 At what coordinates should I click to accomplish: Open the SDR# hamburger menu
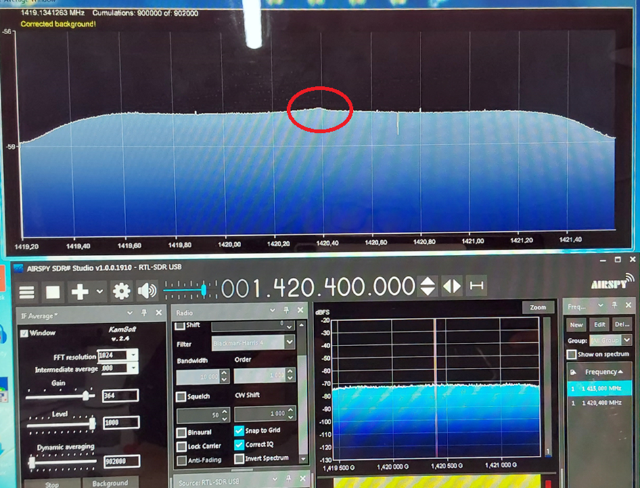click(27, 292)
